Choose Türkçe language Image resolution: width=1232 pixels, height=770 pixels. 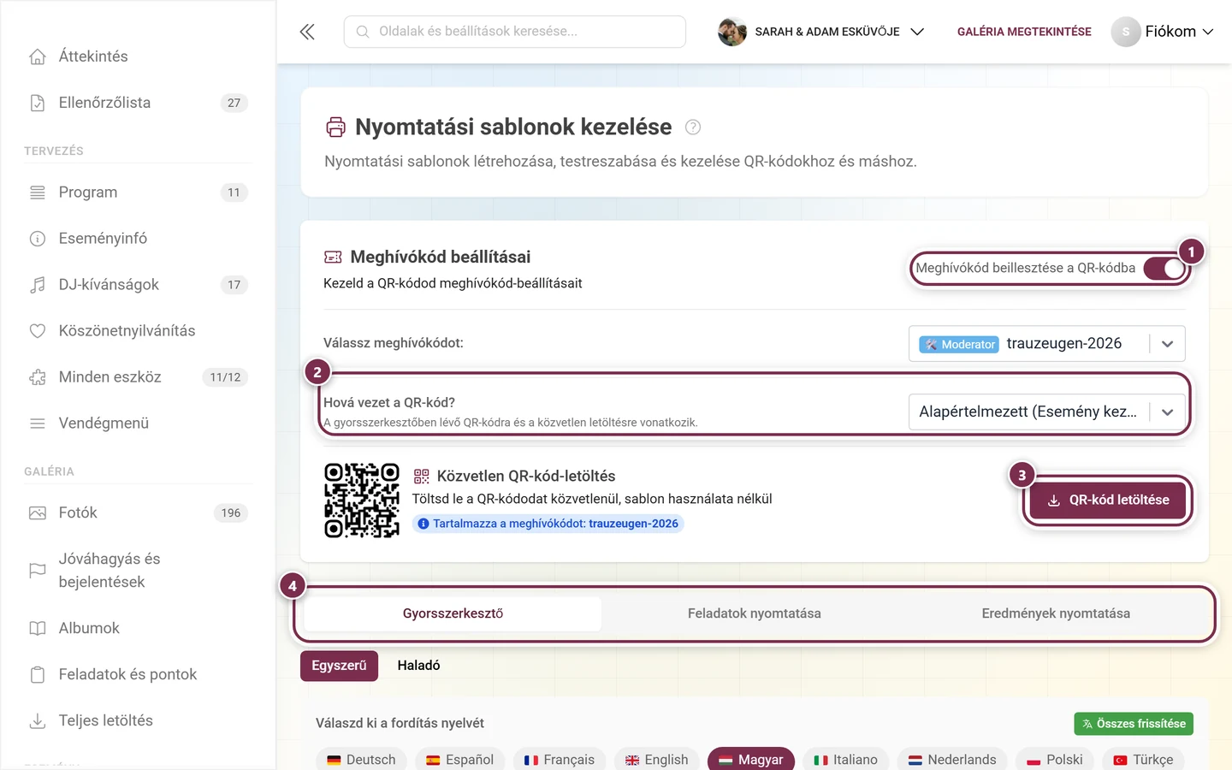[x=1143, y=760]
